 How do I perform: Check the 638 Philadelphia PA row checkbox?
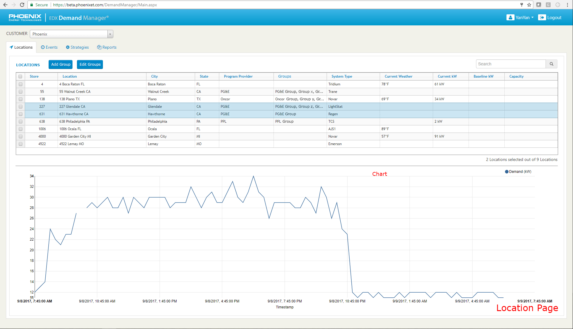point(21,122)
